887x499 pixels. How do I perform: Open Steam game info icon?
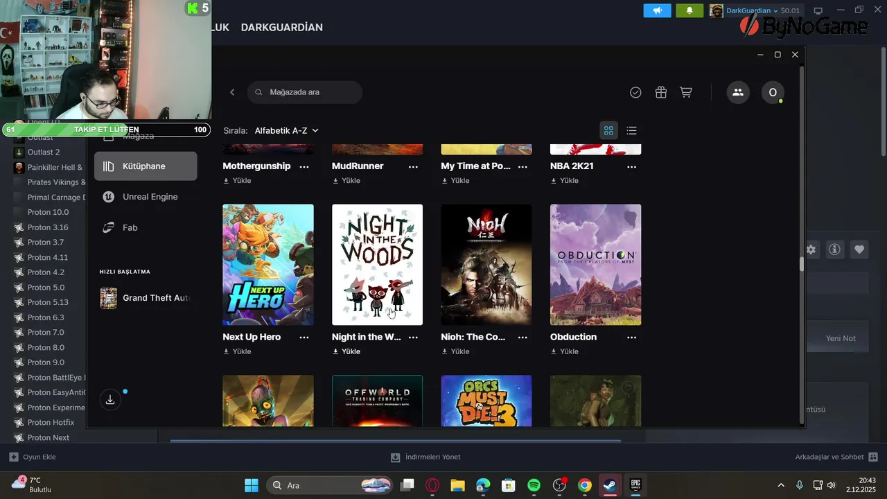tap(834, 249)
